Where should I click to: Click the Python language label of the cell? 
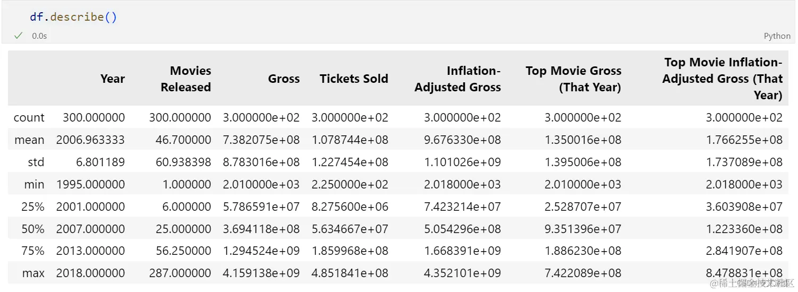(x=777, y=36)
